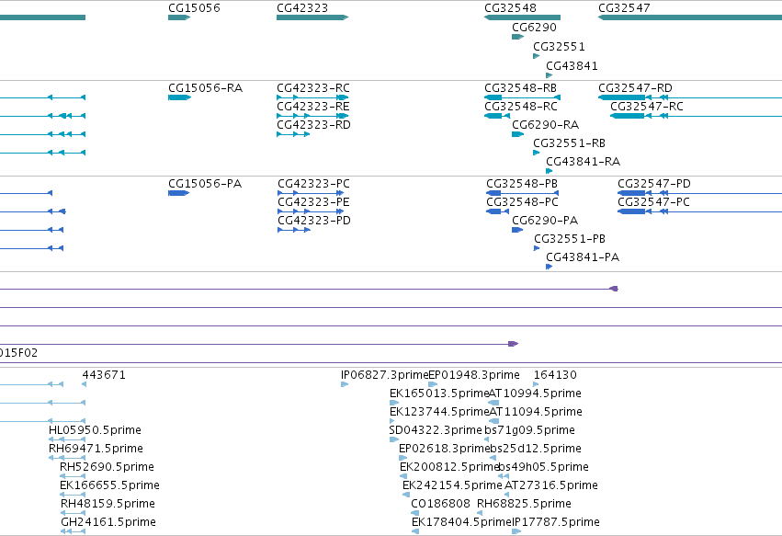The height and width of the screenshot is (536, 782).
Task: Click protein CG32548-PB
Action: [522, 193]
